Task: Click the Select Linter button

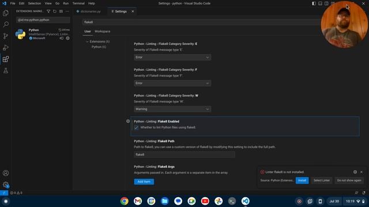Action: click(x=322, y=181)
